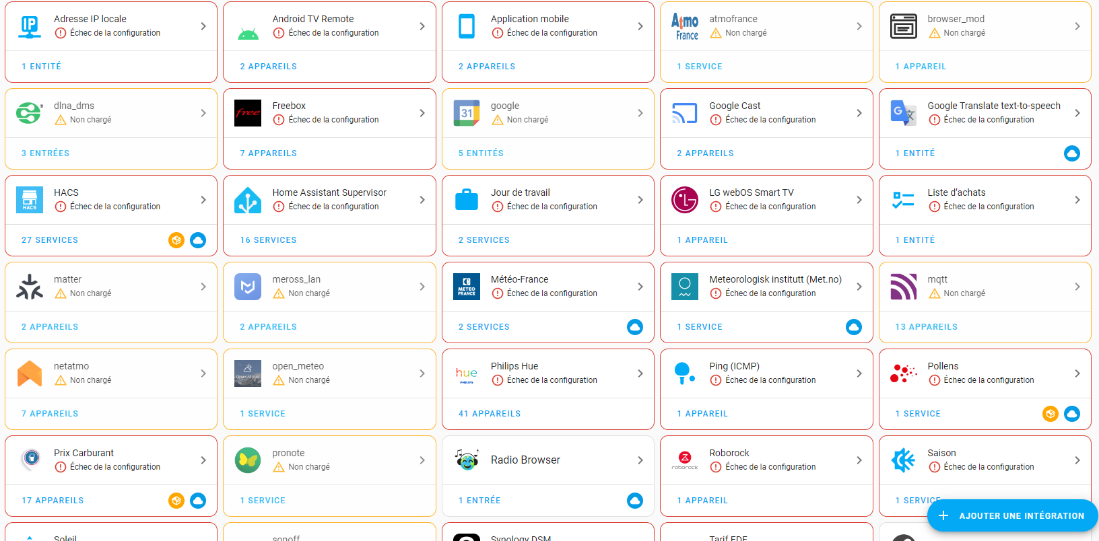The image size is (1099, 541).
Task: Click the 'Ajouter une intégration' button
Action: tap(1012, 516)
